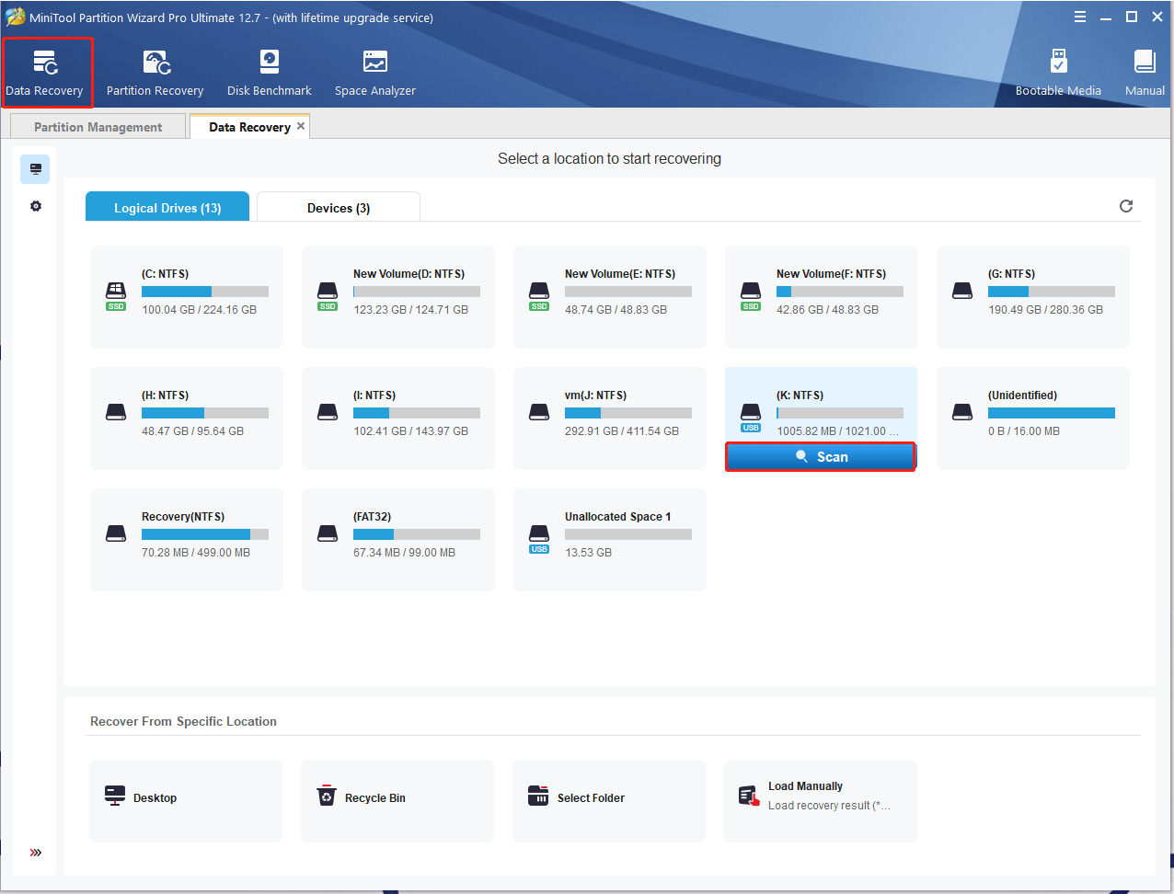Click the D drive SSD icon
Image resolution: width=1174 pixels, height=894 pixels.
point(328,296)
